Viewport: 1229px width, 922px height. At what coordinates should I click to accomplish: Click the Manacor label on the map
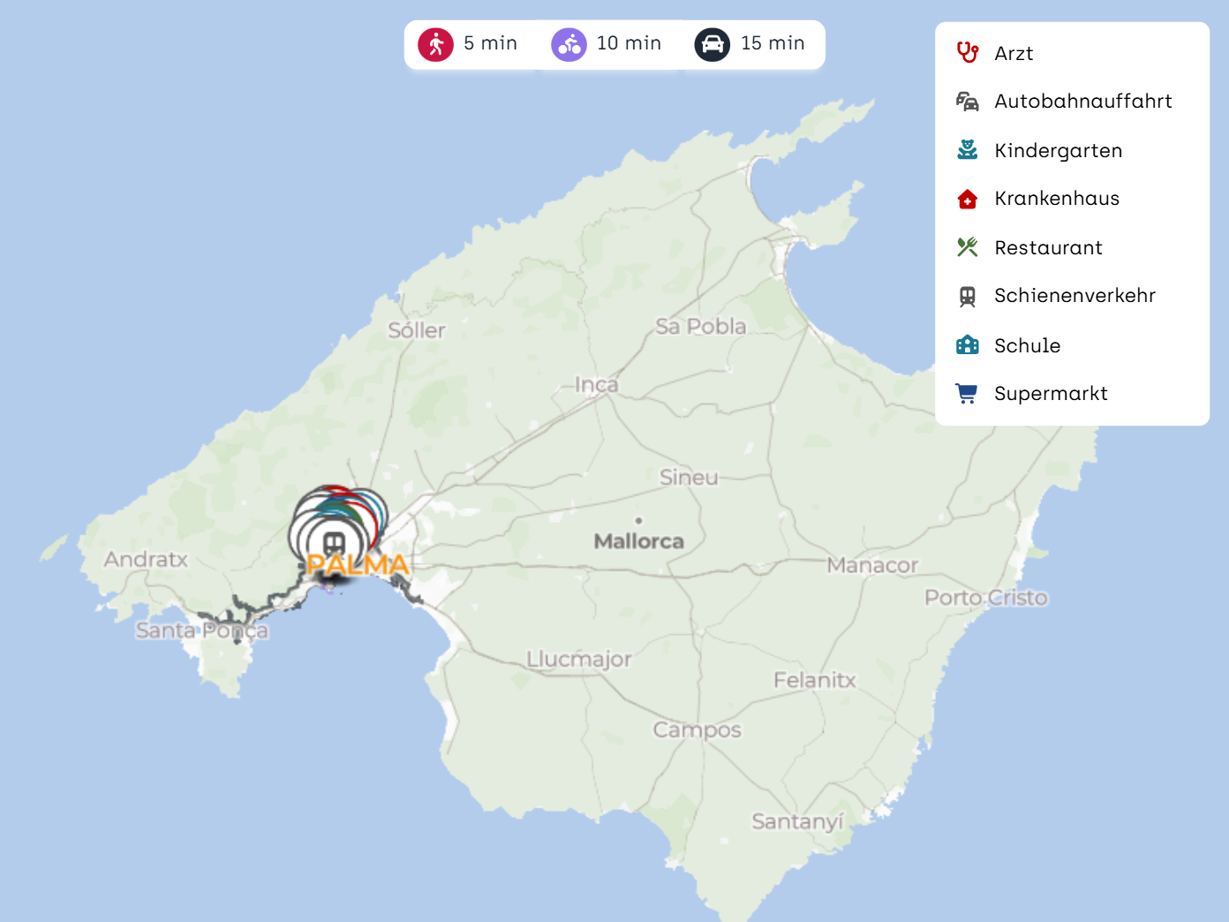click(x=872, y=565)
